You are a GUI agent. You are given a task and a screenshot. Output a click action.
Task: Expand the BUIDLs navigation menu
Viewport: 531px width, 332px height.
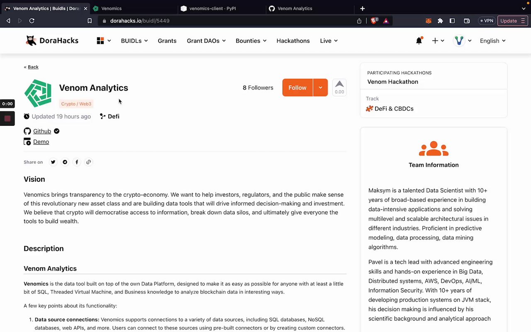(x=134, y=41)
